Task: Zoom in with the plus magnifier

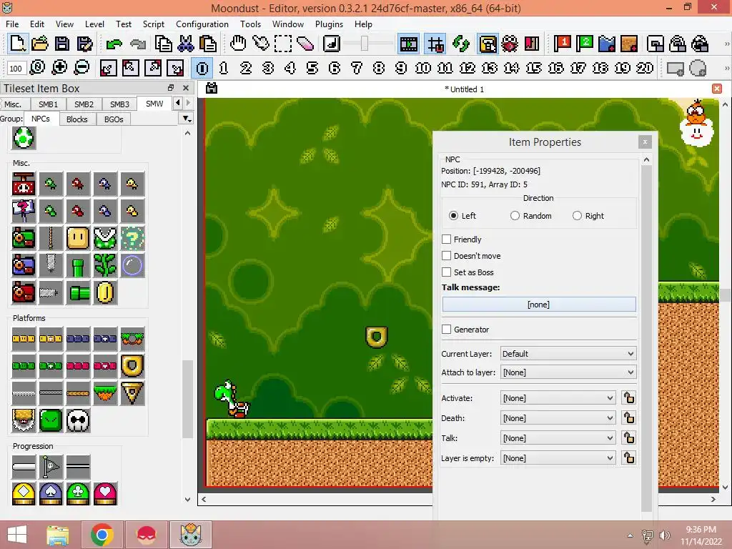Action: [x=59, y=68]
